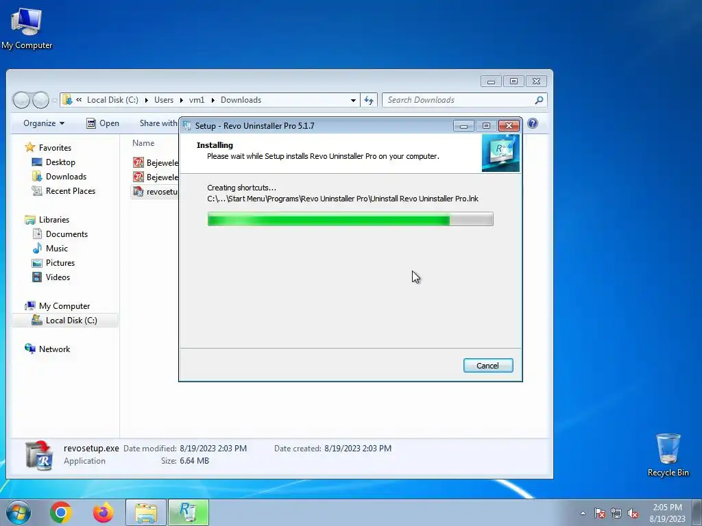Open the Organize menu
Image resolution: width=702 pixels, height=526 pixels.
[x=44, y=123]
